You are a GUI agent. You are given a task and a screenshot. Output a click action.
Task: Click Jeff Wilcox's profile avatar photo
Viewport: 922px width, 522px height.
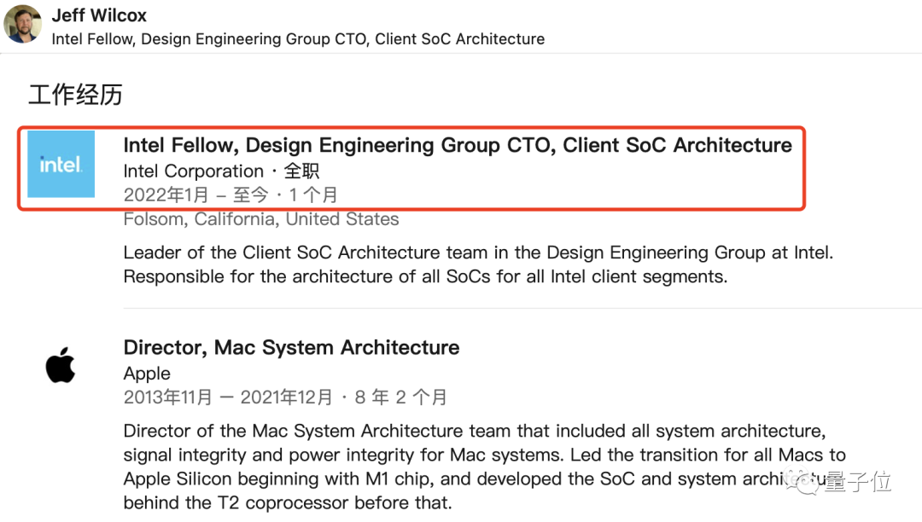pos(23,24)
